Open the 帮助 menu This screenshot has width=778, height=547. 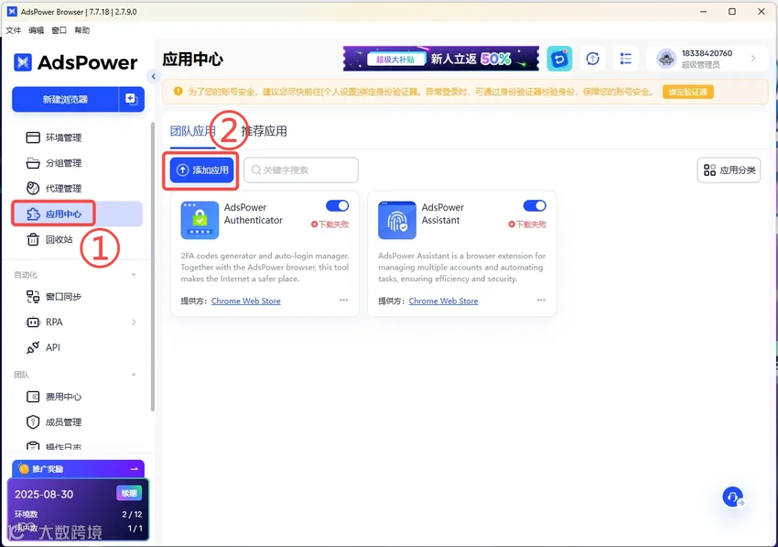(81, 30)
